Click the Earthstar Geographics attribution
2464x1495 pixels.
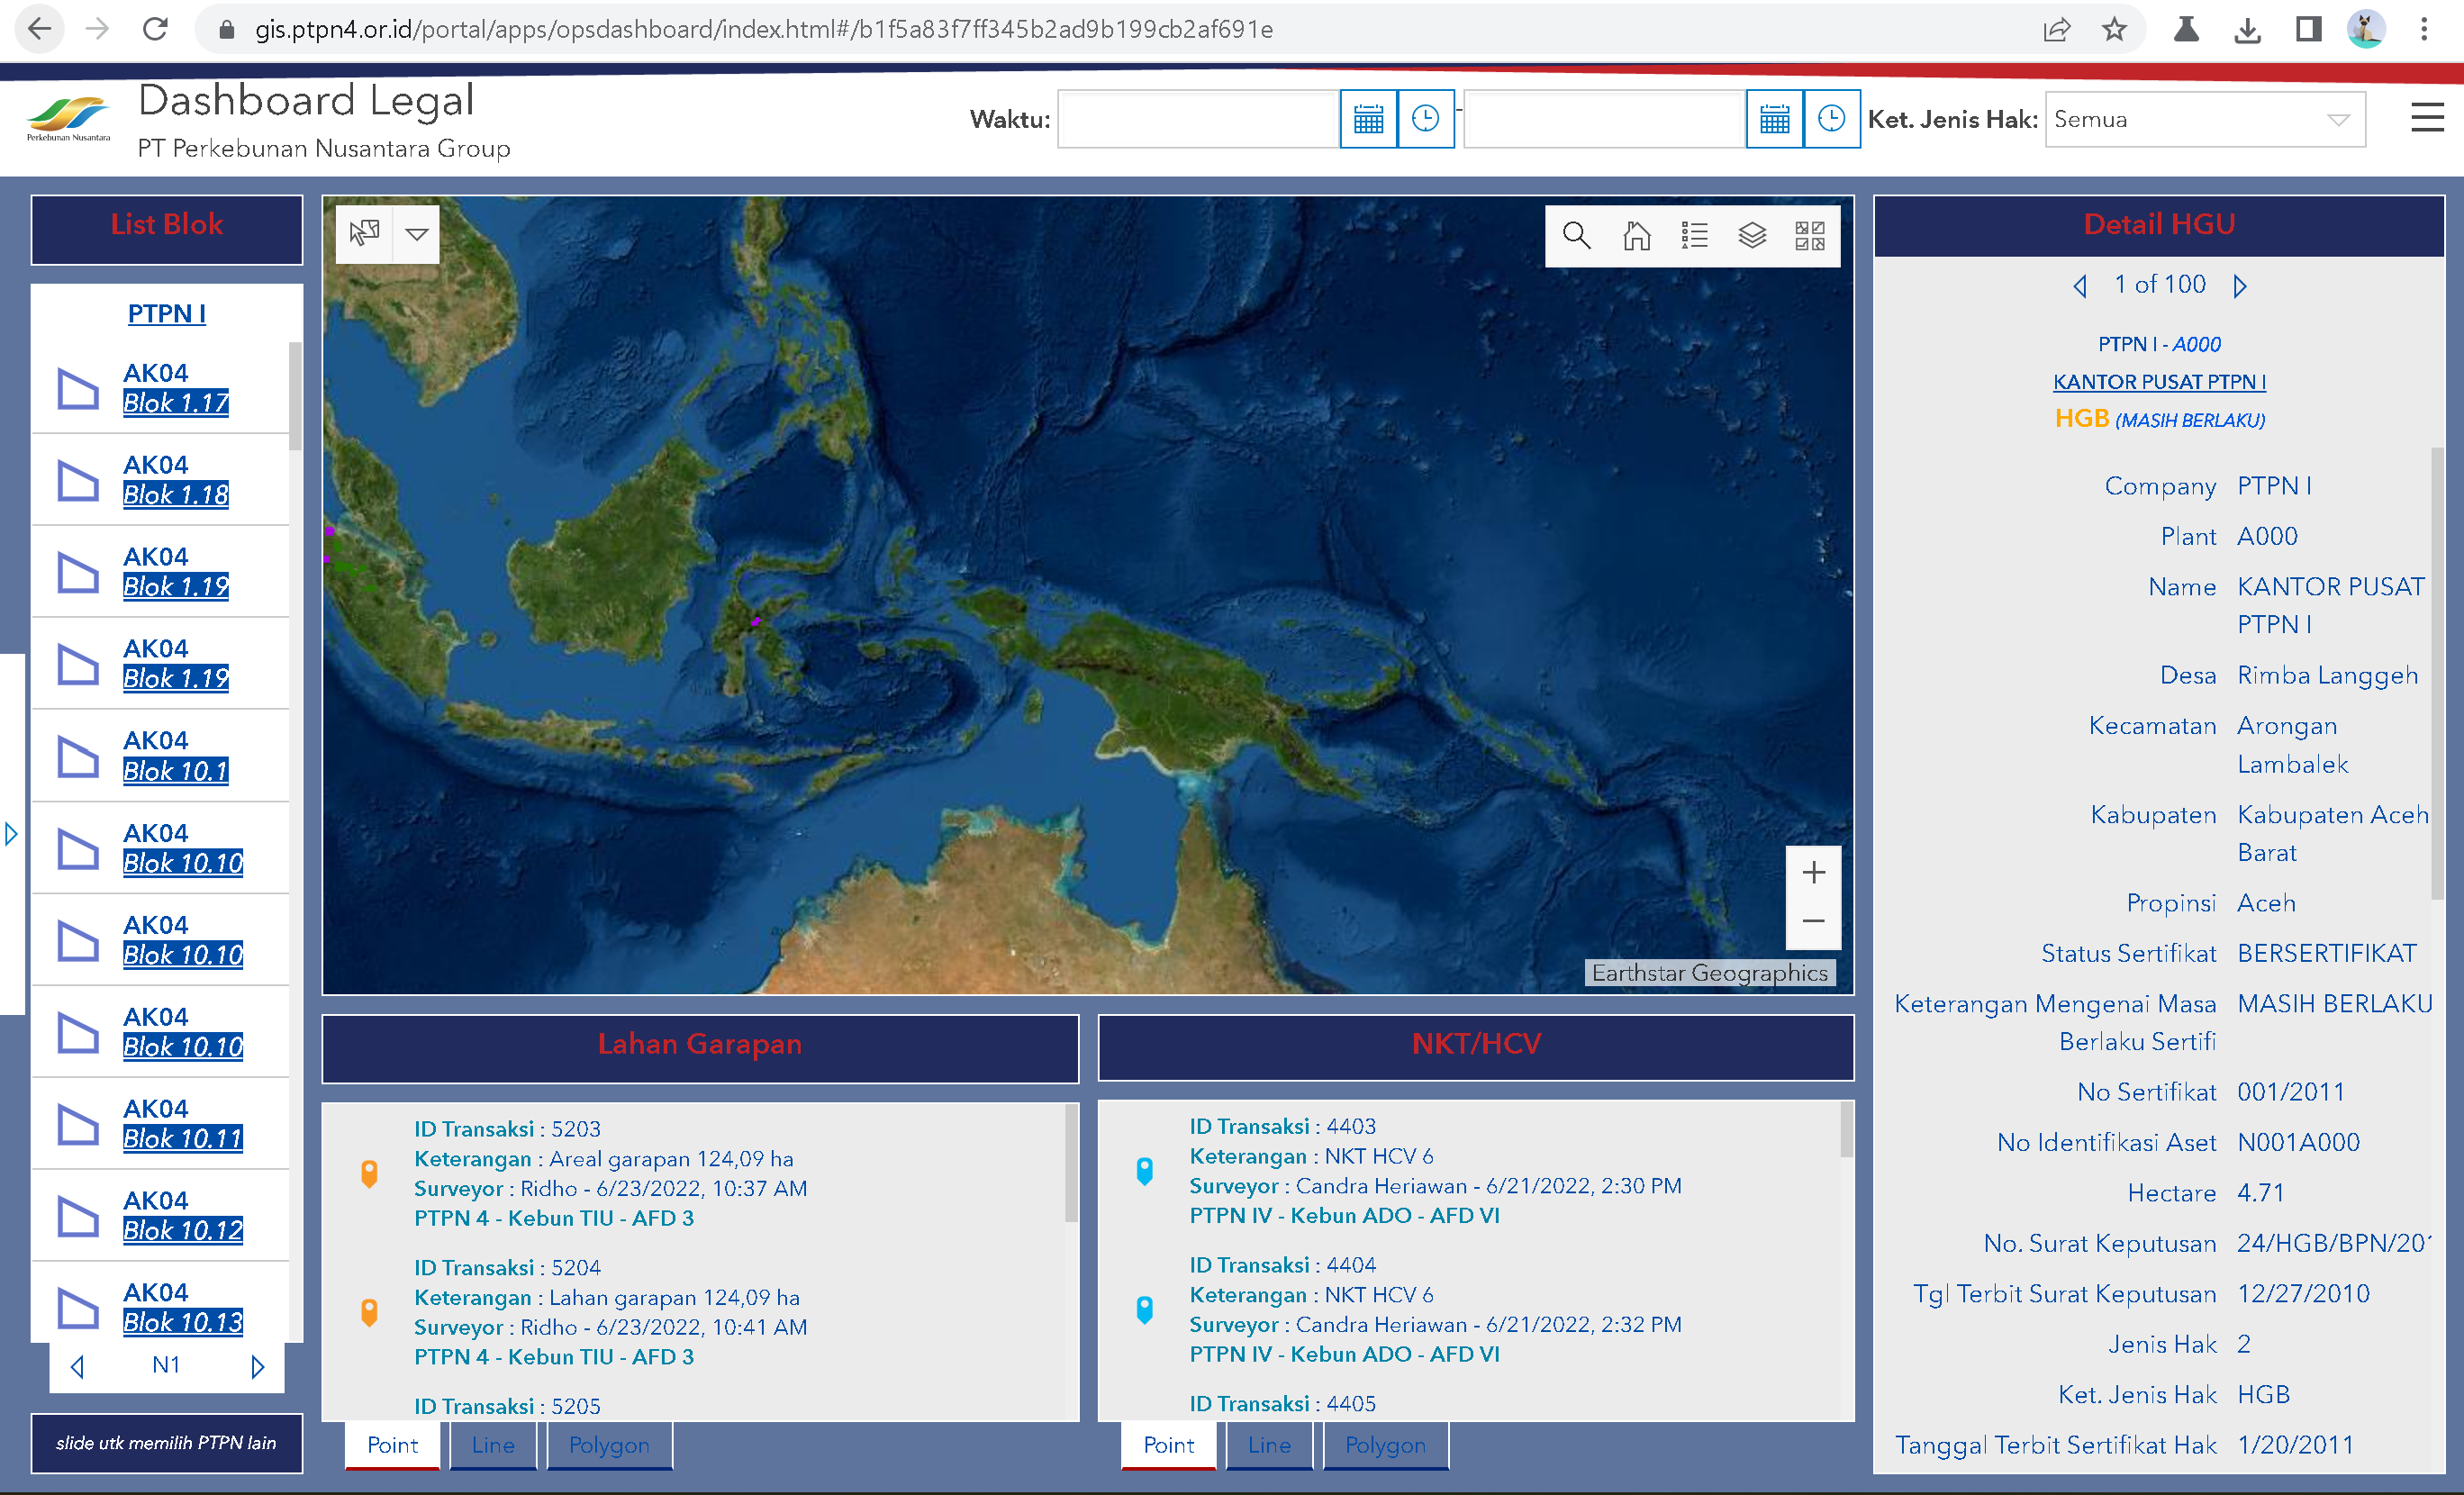(x=1709, y=973)
